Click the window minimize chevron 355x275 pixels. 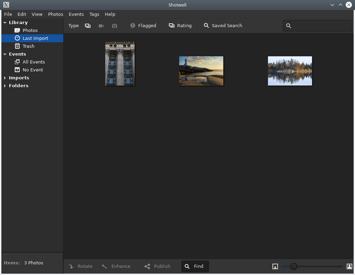(332, 5)
